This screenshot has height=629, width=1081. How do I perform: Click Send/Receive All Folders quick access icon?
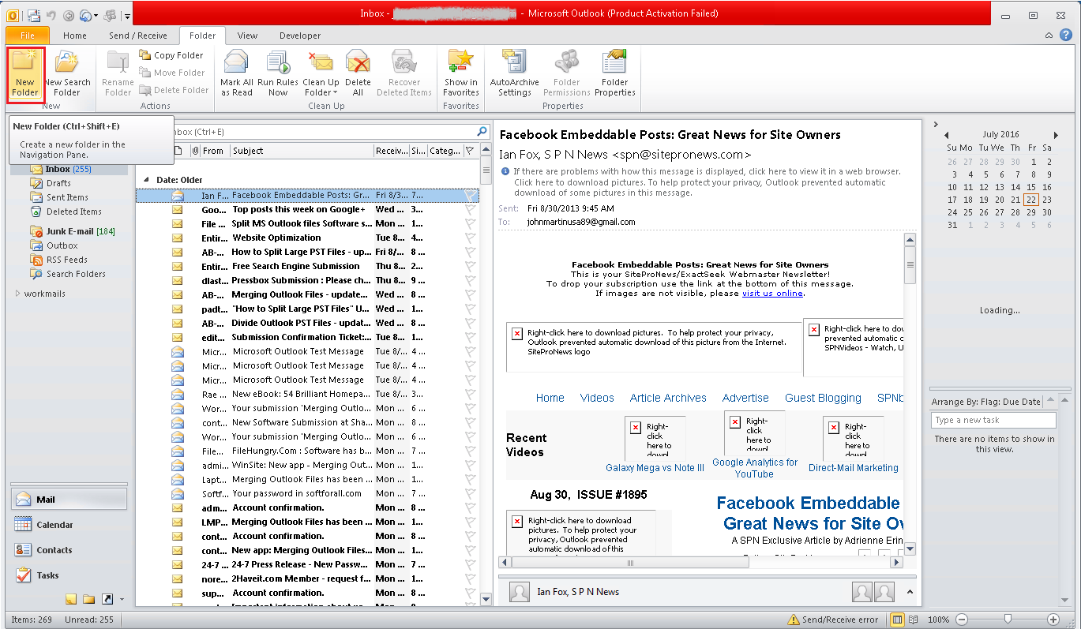(x=33, y=15)
